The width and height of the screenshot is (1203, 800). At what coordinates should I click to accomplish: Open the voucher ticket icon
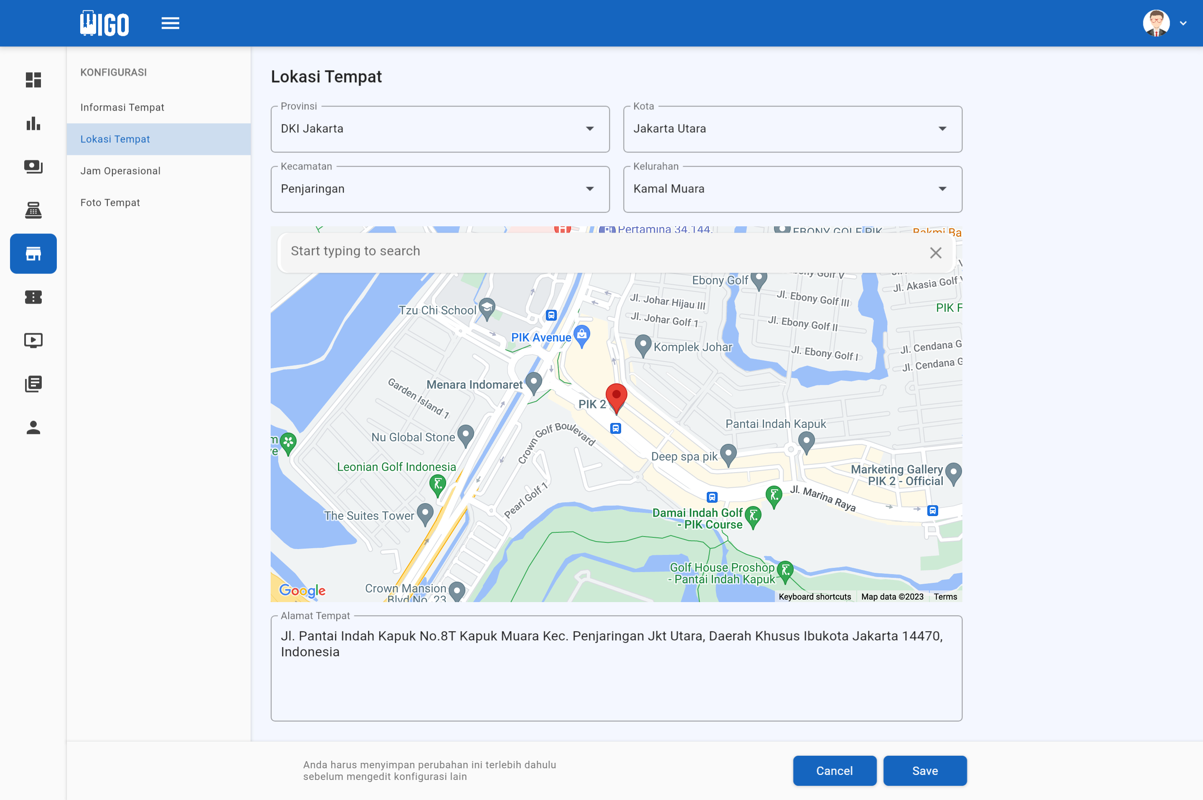[33, 297]
